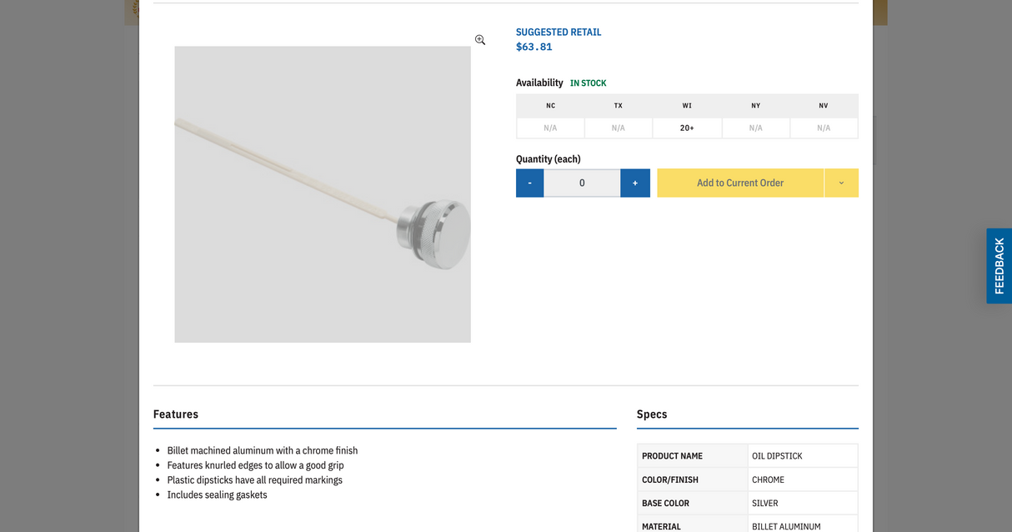Click the Quantity (each) label
The width and height of the screenshot is (1012, 532).
tap(549, 159)
